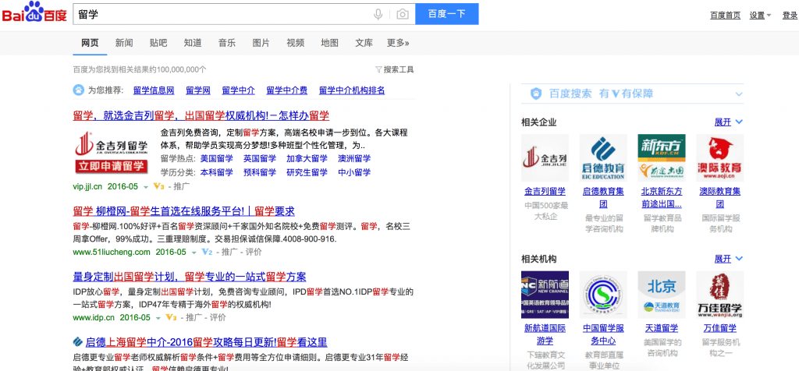Open the 更多» menu

(398, 43)
